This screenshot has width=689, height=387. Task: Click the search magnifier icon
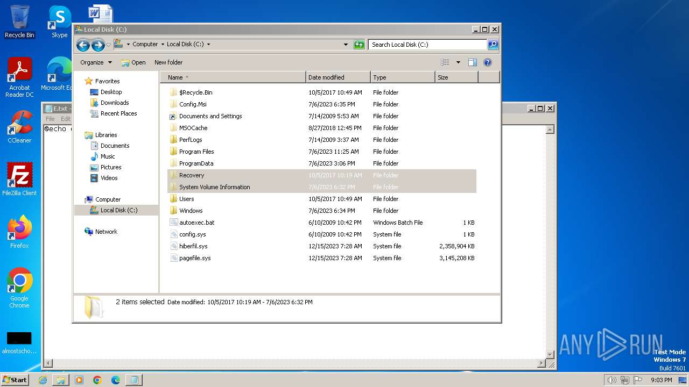pyautogui.click(x=493, y=45)
